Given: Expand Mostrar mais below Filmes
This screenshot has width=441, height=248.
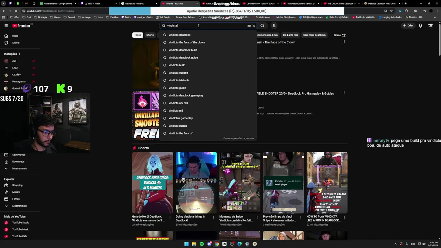Looking at the screenshot, I should 19,206.
